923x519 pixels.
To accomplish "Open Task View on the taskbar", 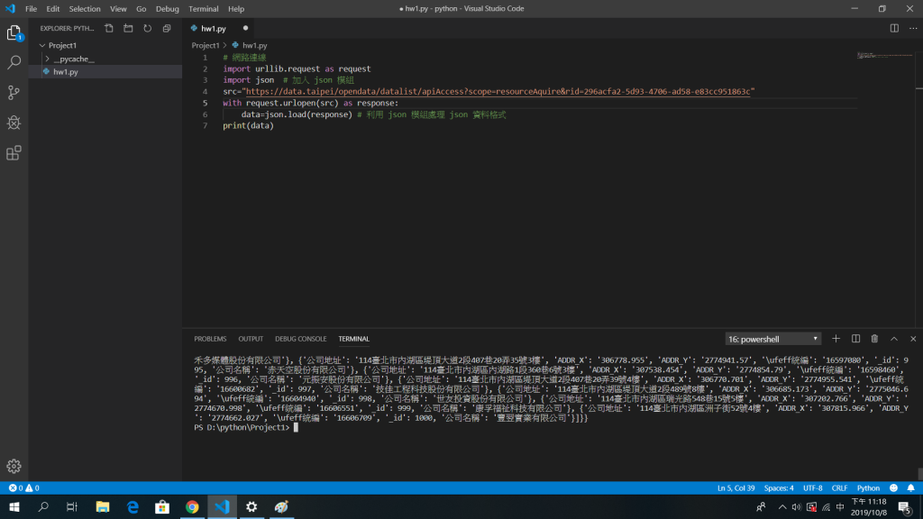I will (72, 506).
